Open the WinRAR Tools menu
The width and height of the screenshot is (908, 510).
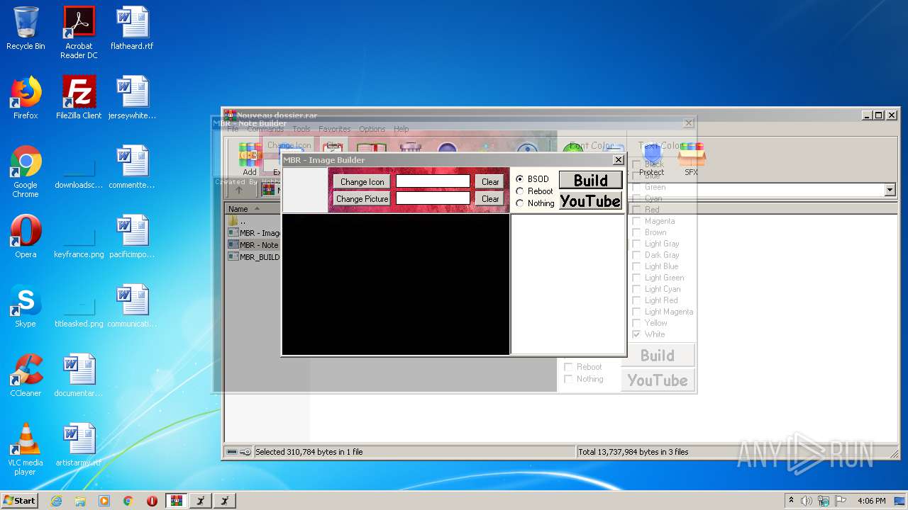(301, 129)
